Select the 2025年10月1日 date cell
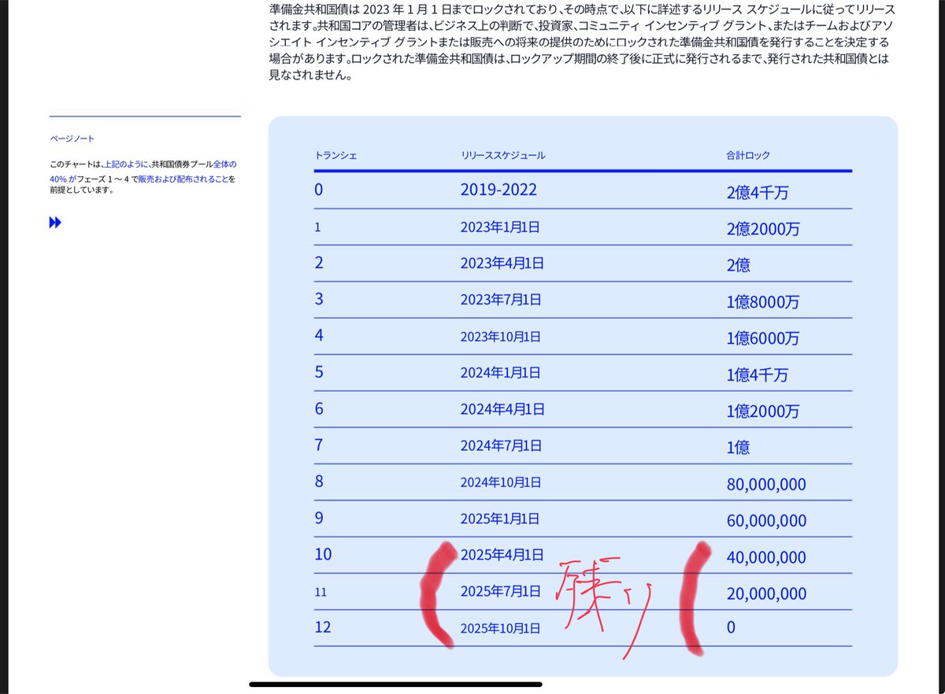This screenshot has height=694, width=945. click(x=501, y=628)
